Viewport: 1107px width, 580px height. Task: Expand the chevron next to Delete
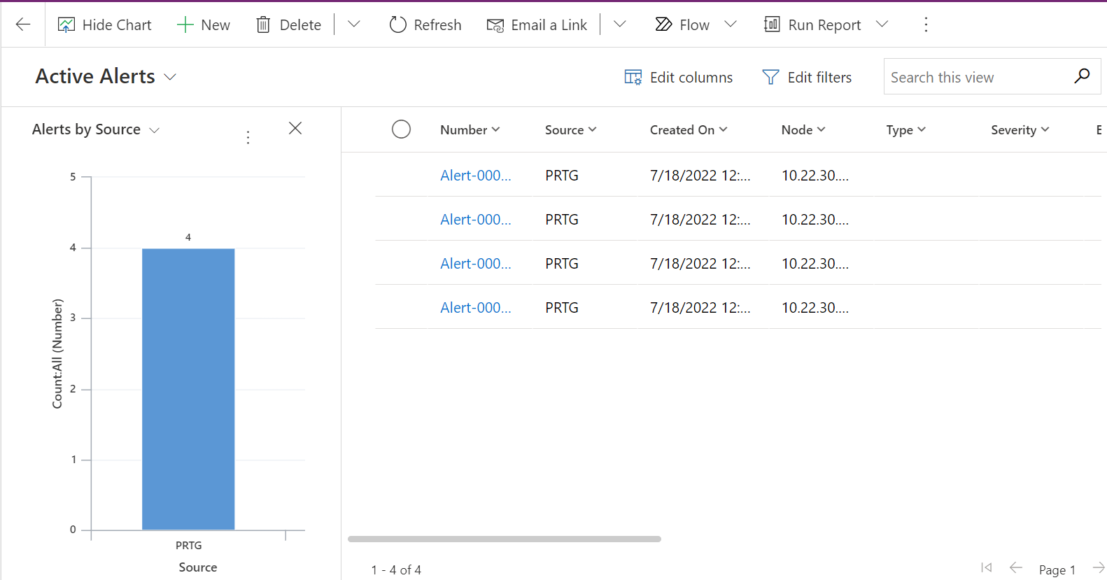(x=354, y=24)
